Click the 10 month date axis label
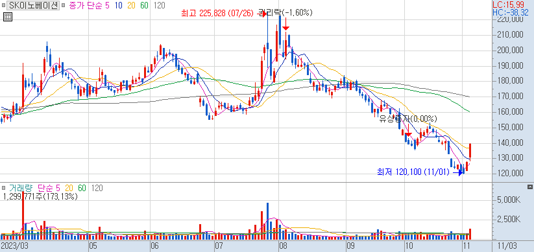The image size is (534, 252). click(x=409, y=246)
